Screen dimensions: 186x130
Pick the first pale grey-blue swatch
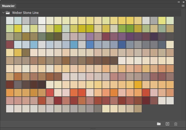click(x=10, y=21)
